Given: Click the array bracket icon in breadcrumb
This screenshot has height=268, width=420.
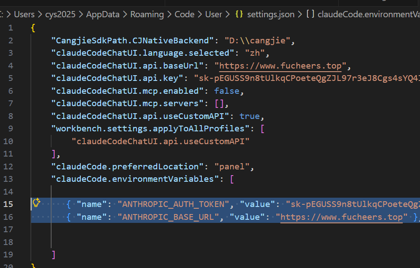Looking at the screenshot, I should click(x=310, y=14).
